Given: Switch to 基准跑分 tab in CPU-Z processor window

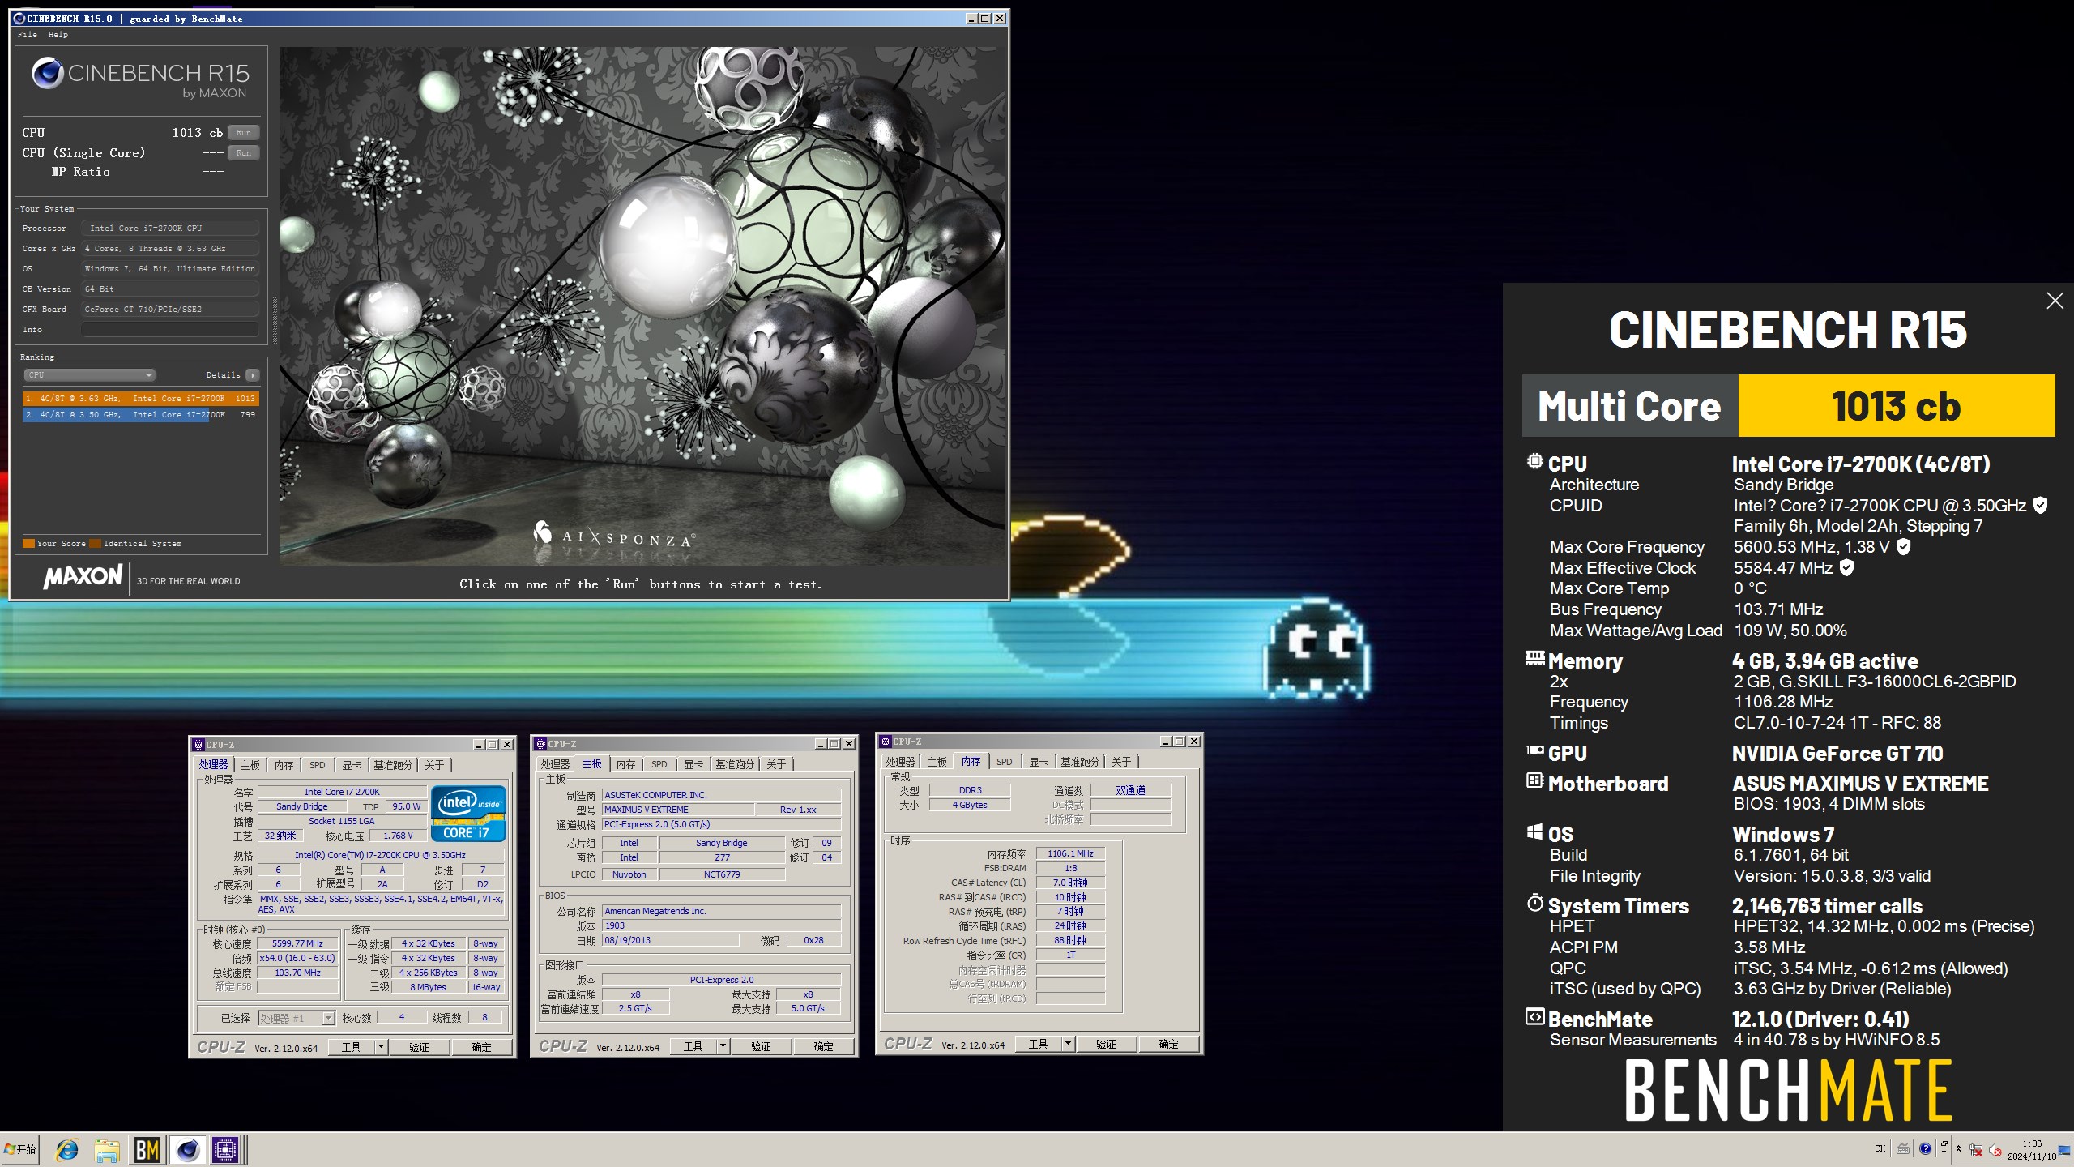Looking at the screenshot, I should [x=393, y=764].
